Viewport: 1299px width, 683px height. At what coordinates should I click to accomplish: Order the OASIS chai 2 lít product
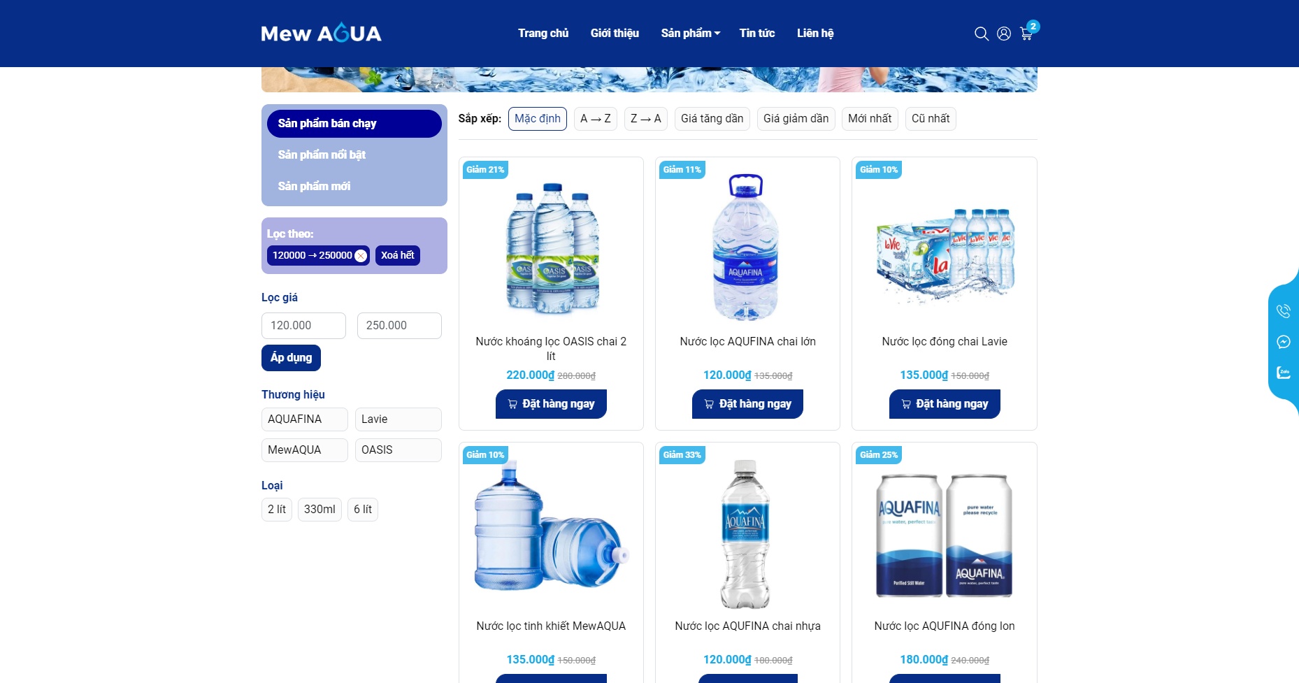tap(551, 404)
